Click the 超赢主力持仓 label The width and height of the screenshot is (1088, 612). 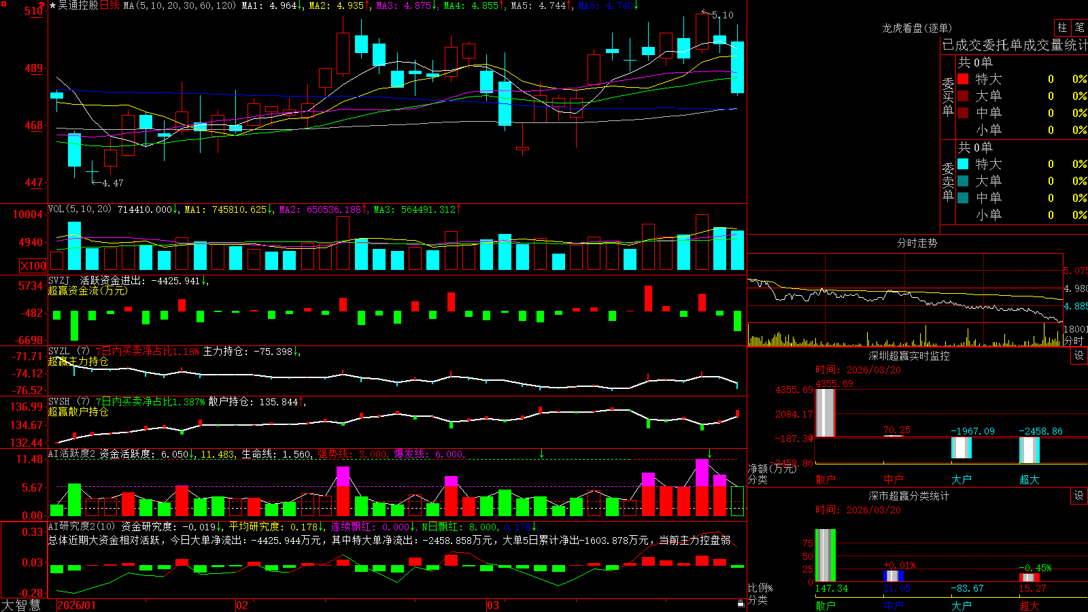78,361
